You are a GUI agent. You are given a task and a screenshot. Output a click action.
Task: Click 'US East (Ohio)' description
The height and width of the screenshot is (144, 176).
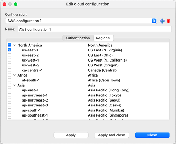tap(100, 55)
